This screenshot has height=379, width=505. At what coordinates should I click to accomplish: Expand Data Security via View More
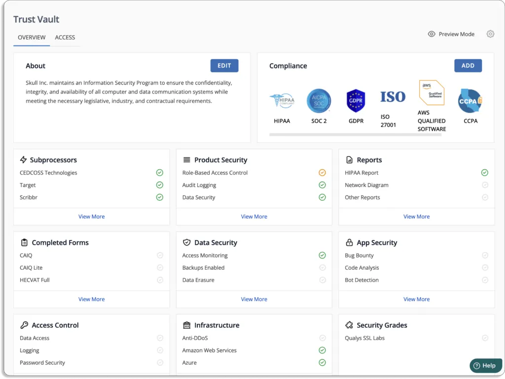[254, 299]
